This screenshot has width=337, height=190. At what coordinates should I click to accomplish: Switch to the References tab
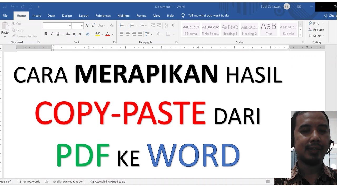(x=103, y=16)
